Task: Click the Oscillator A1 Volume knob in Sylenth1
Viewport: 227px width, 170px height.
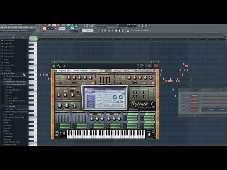Action: 69,77
